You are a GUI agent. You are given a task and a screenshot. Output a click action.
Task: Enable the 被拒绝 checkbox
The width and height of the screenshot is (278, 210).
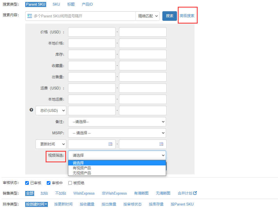(x=70, y=183)
